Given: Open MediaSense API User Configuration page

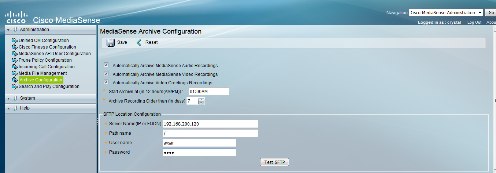Looking at the screenshot, I should [x=55, y=54].
